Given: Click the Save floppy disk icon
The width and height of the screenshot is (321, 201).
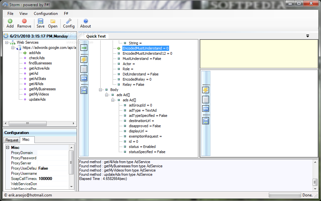Looking at the screenshot, I should (41, 21).
